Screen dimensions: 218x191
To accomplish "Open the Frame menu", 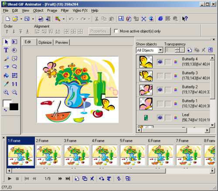I will [52, 10].
